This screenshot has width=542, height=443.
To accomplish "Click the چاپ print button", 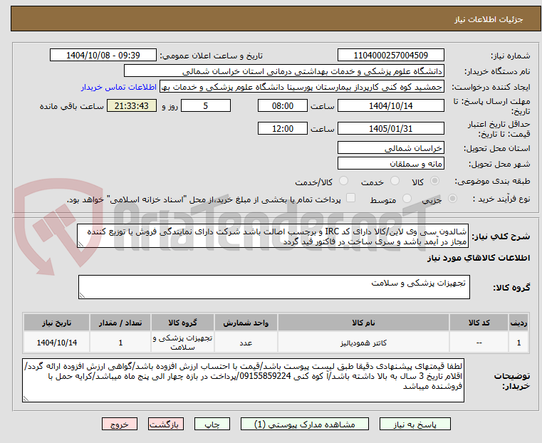I will pos(212,424).
